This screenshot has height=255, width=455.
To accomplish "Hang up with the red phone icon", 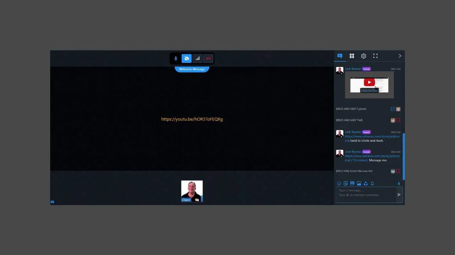I will tap(208, 58).
